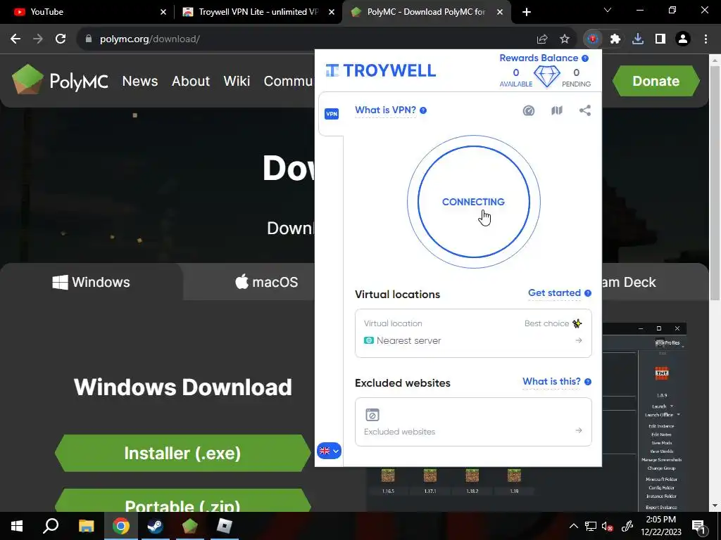This screenshot has height=540, width=721.
Task: Expand the Nearest server virtual location selector
Action: (x=473, y=333)
